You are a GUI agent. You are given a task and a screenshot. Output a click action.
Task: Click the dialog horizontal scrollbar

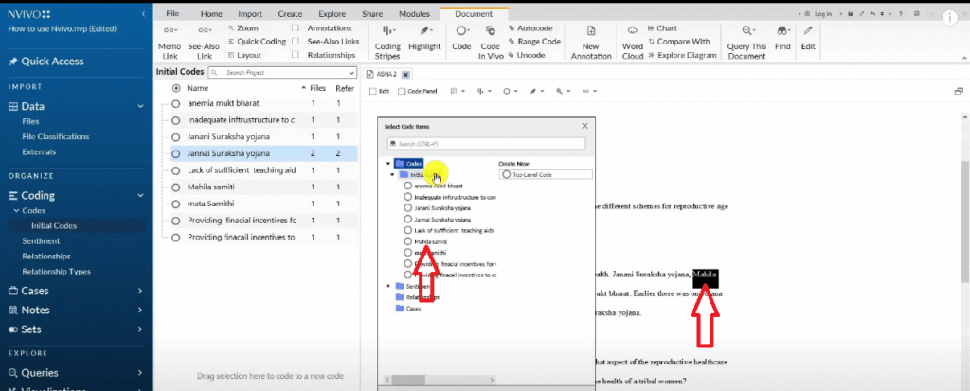(x=440, y=380)
